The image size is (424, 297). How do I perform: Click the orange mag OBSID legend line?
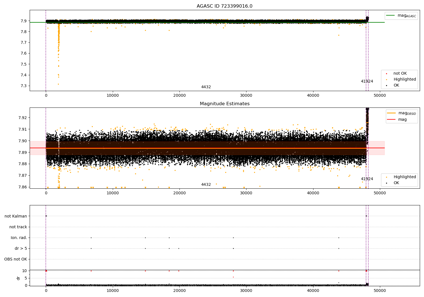click(x=391, y=113)
